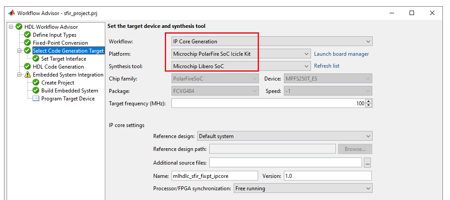Click green check icon next to Create Project

[x=36, y=83]
